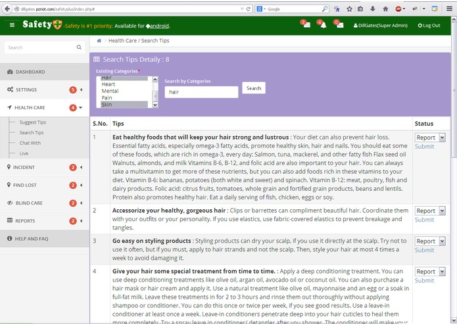This screenshot has width=457, height=325.
Task: Click the category list scroll up arrow
Action: pyautogui.click(x=155, y=79)
